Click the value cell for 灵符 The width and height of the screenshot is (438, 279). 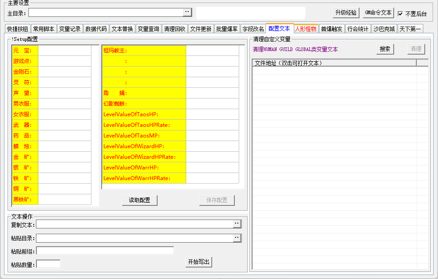click(x=64, y=83)
